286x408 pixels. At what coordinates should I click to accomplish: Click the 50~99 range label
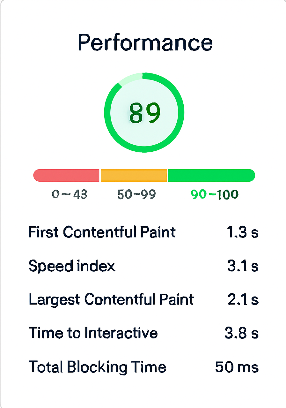point(136,194)
